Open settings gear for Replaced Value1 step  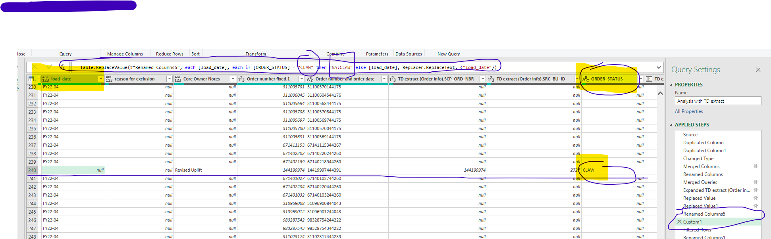(x=756, y=206)
